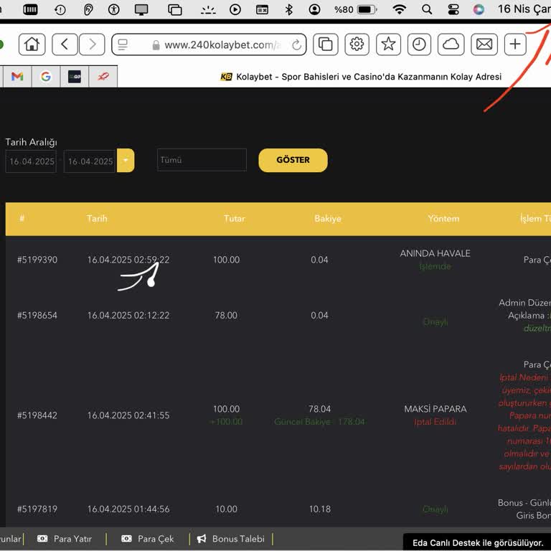This screenshot has width=551, height=551.
Task: Click the Tarih column header
Action: click(x=97, y=219)
